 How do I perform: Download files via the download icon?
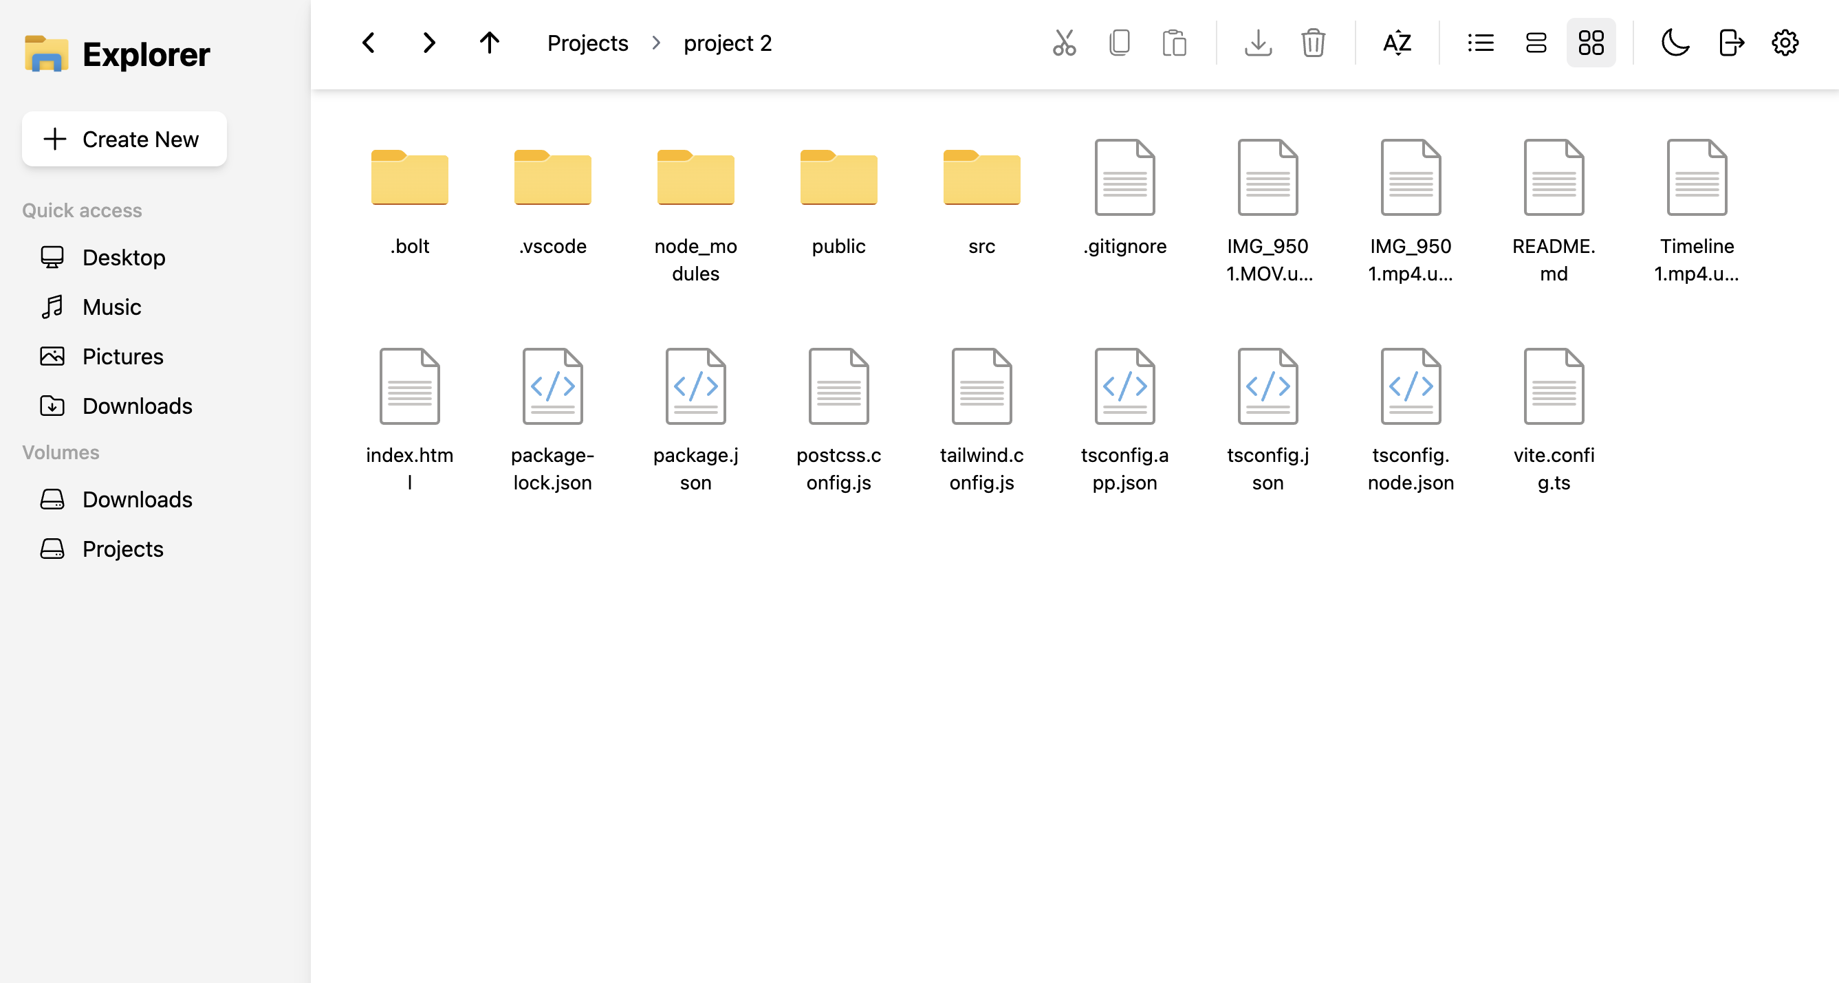point(1258,43)
